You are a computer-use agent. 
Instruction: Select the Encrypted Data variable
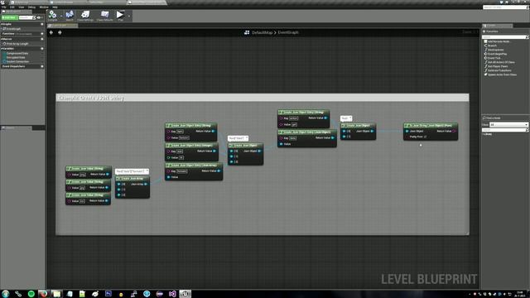(16, 57)
